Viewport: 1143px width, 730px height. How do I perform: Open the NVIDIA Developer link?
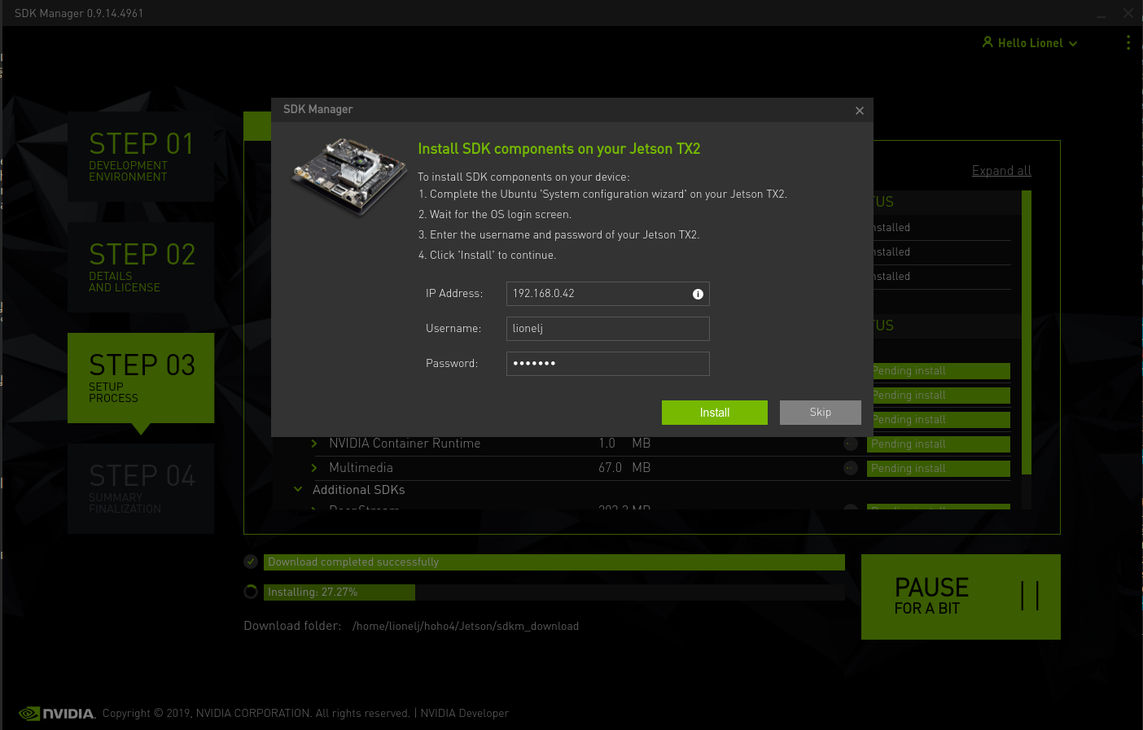(464, 714)
